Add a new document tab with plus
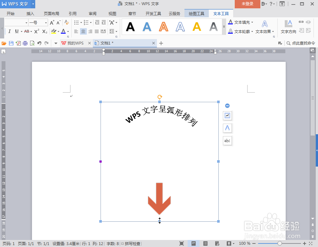 161,43
